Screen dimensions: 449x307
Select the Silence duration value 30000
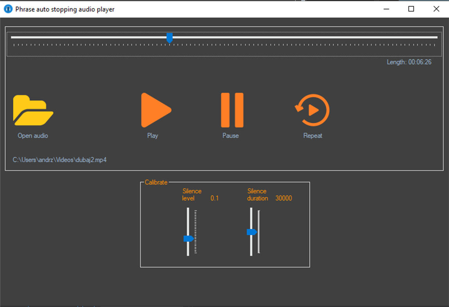pyautogui.click(x=284, y=198)
